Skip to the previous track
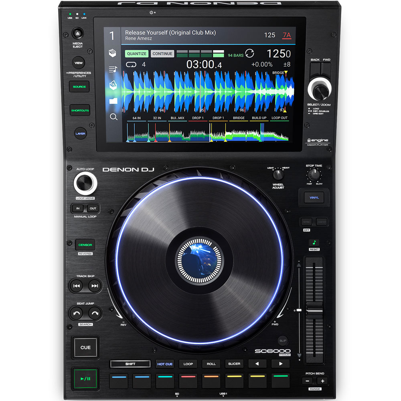The height and width of the screenshot is (401, 401). pyautogui.click(x=77, y=286)
